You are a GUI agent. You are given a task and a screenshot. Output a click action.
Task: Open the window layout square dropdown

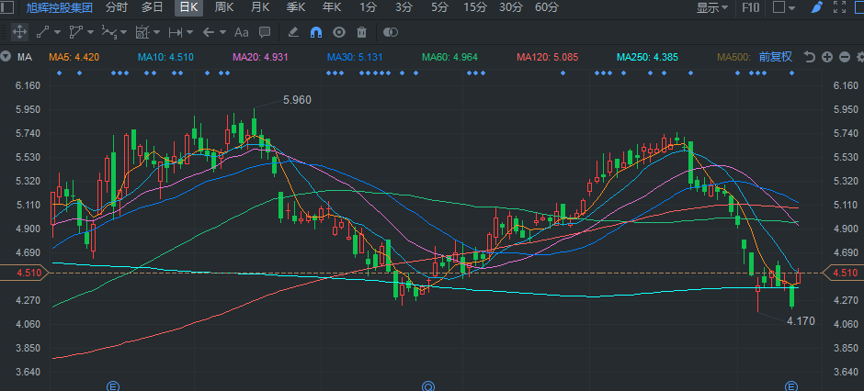pyautogui.click(x=784, y=7)
